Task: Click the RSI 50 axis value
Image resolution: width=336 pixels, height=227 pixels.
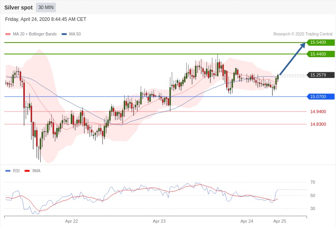Action: pos(313,195)
